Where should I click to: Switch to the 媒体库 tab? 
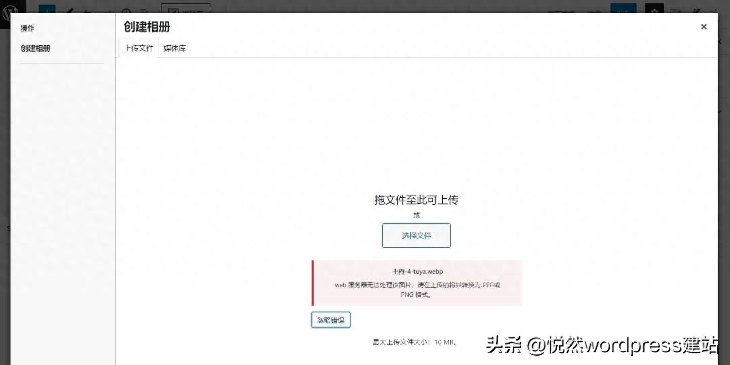(x=175, y=48)
